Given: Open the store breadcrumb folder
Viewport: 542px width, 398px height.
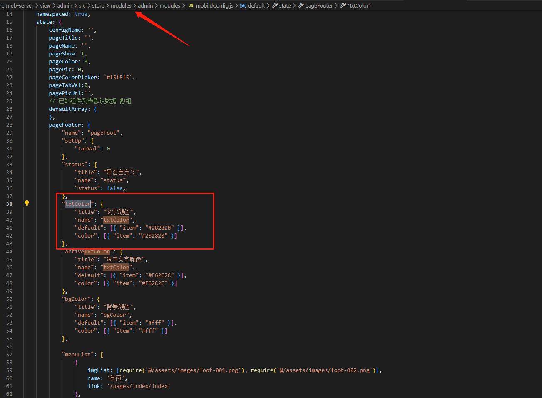Looking at the screenshot, I should click(98, 5).
